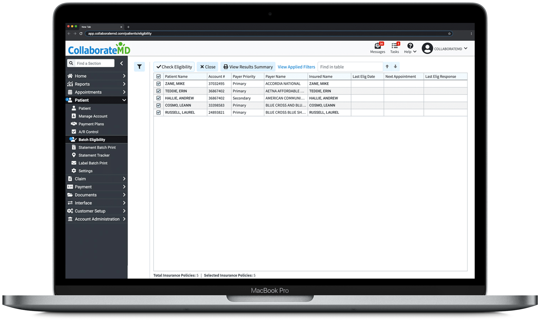Open the filter options icon above the table
540x321 pixels.
[x=139, y=66]
